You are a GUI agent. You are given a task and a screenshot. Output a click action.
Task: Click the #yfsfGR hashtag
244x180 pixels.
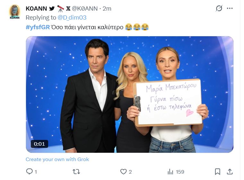tap(38, 27)
